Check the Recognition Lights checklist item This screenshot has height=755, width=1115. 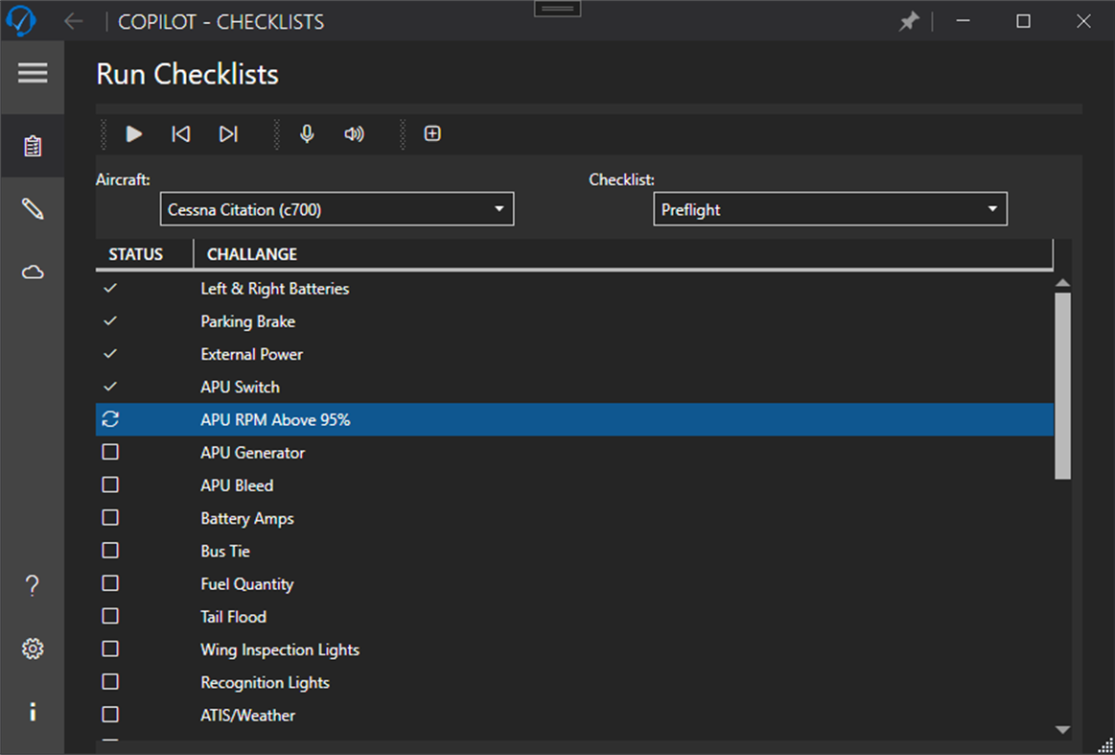click(109, 681)
